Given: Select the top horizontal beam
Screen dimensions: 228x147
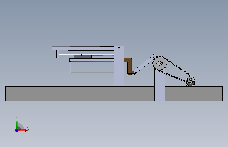Looking at the screenshot, I should coord(83,48).
